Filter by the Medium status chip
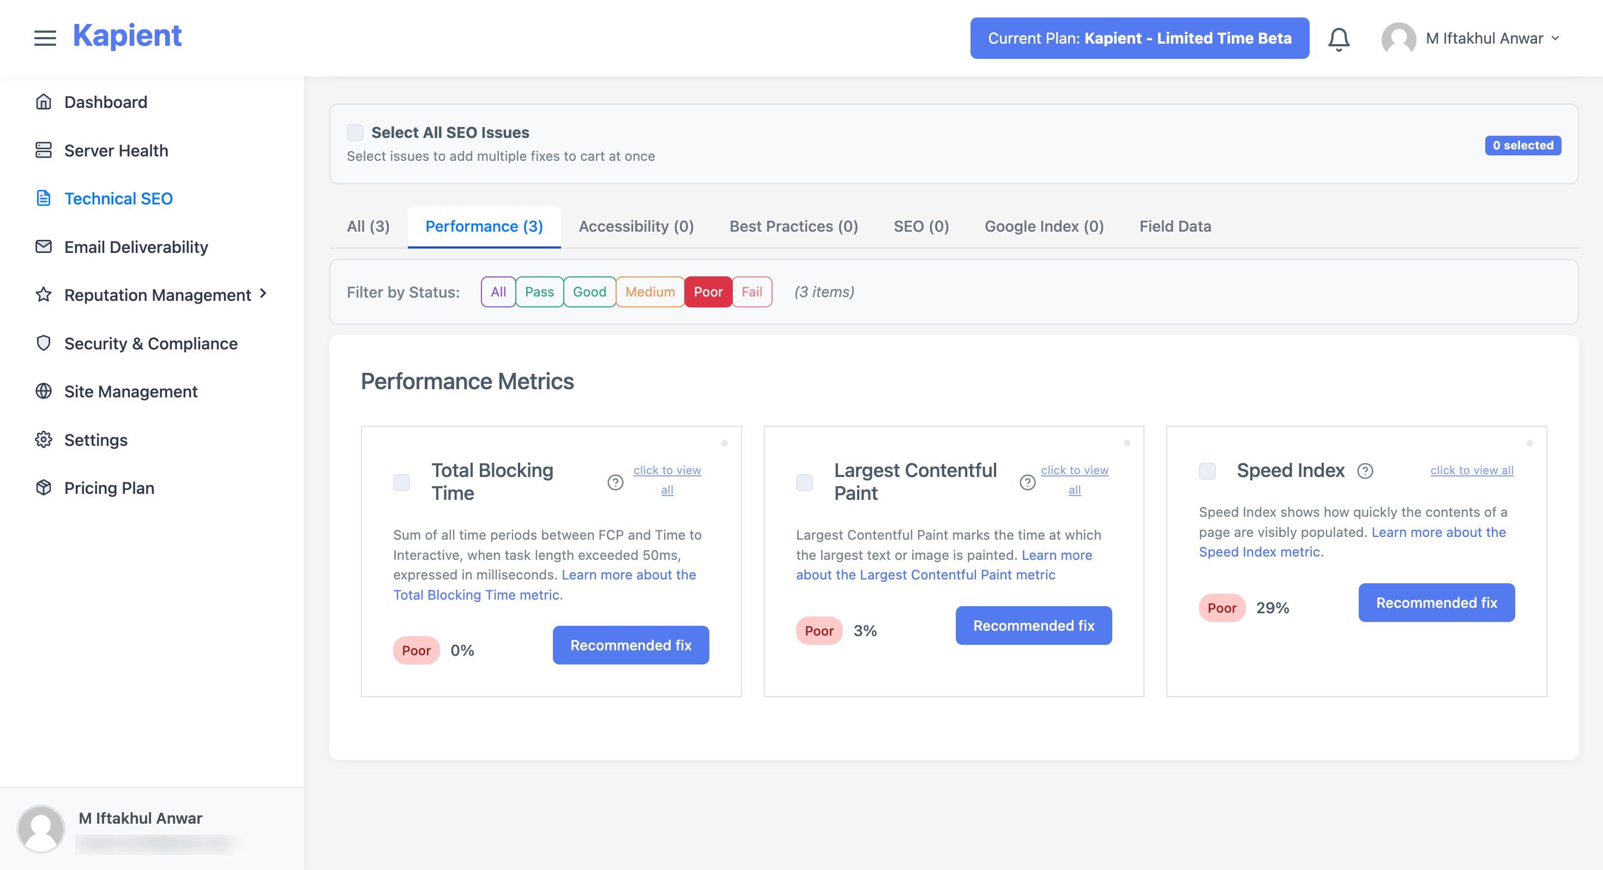 (x=650, y=292)
